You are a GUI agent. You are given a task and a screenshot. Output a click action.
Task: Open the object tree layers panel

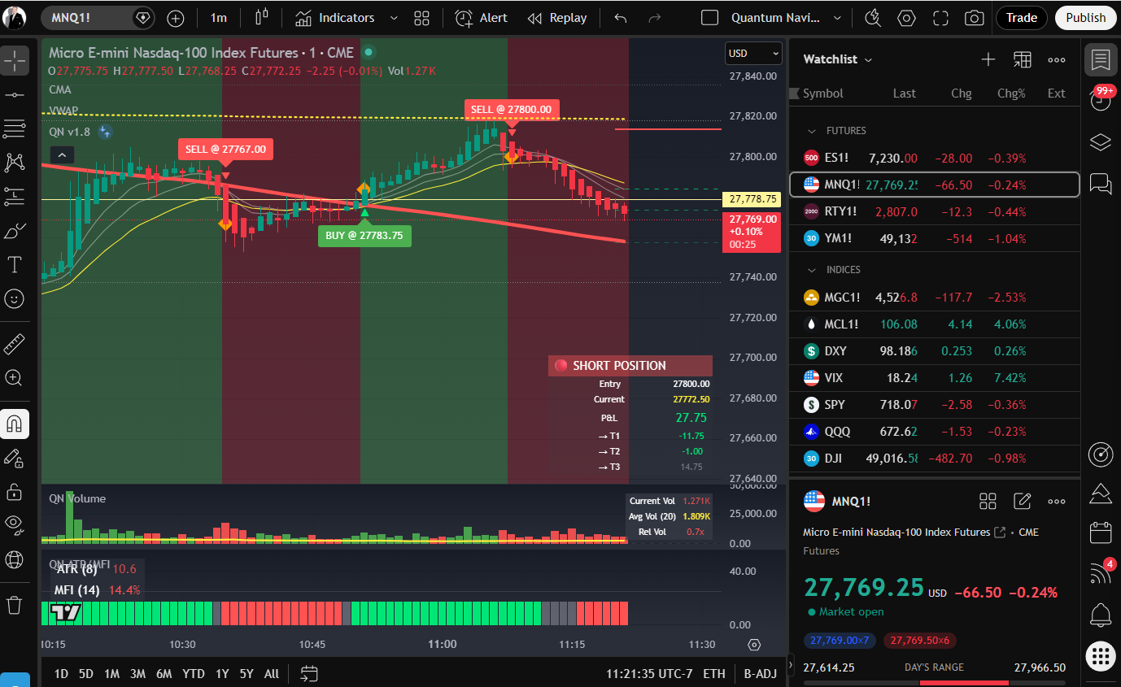(x=1101, y=141)
